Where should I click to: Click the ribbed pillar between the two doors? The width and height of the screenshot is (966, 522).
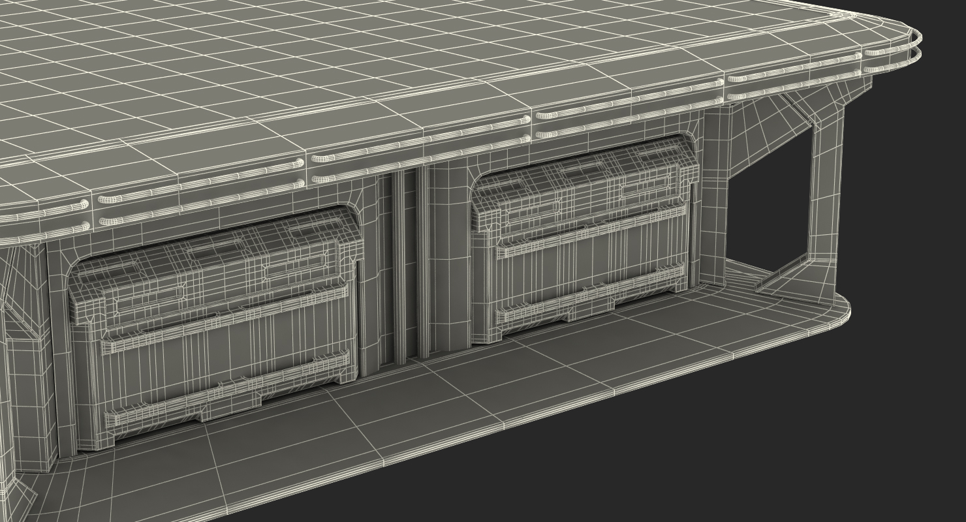pyautogui.click(x=411, y=264)
